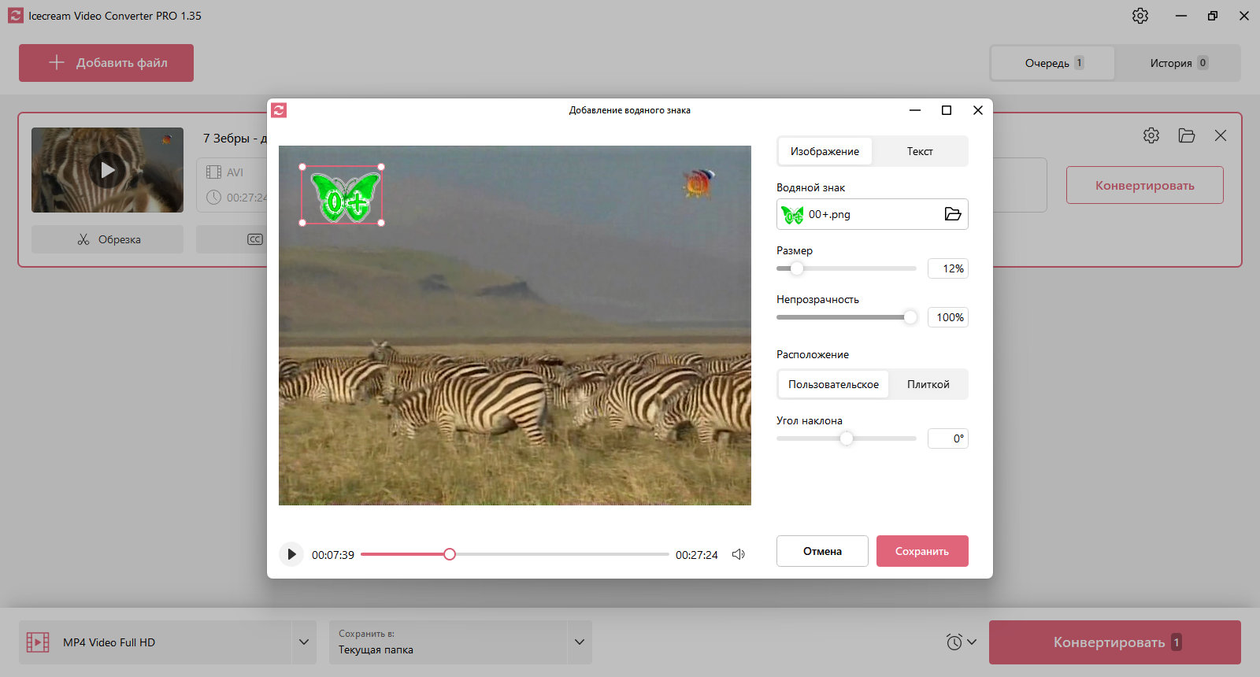Viewport: 1260px width, 677px height.
Task: Browse for watermark file with folder icon
Action: pos(953,214)
